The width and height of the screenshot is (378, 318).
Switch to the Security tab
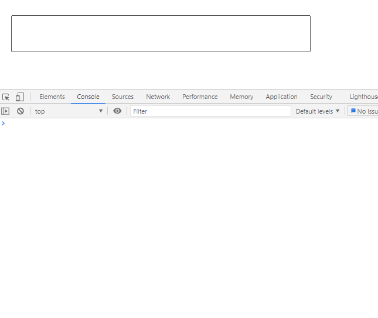(x=321, y=97)
